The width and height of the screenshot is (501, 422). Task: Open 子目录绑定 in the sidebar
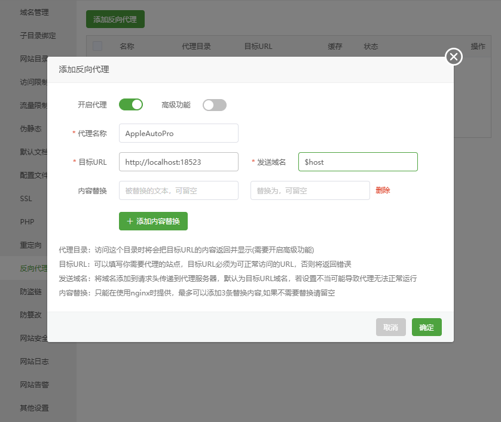pyautogui.click(x=38, y=36)
